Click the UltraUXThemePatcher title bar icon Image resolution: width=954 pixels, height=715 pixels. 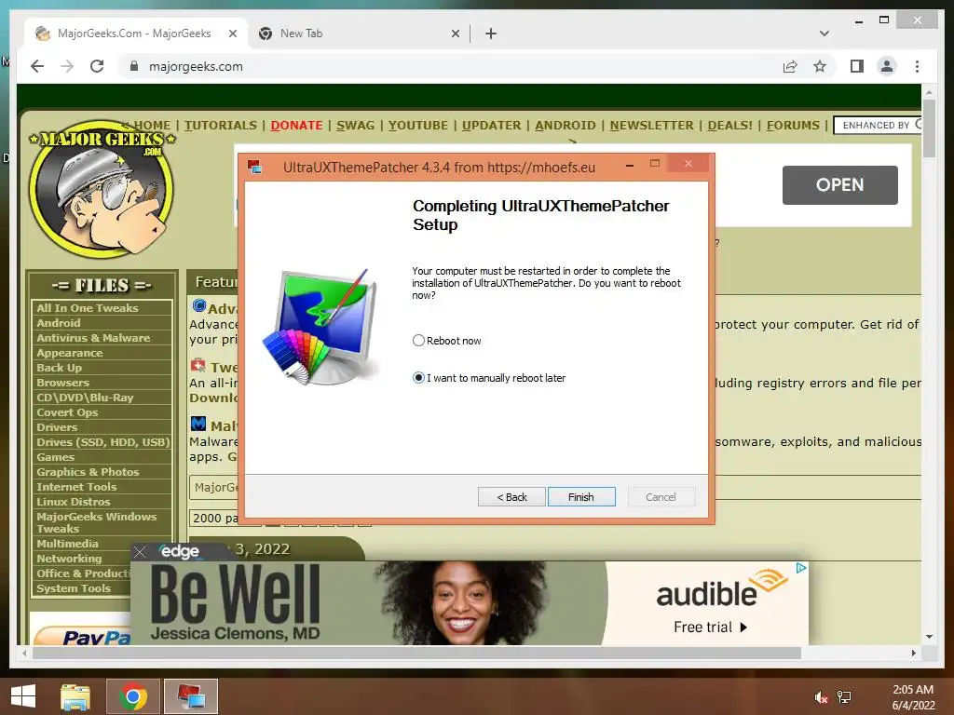[x=254, y=167]
